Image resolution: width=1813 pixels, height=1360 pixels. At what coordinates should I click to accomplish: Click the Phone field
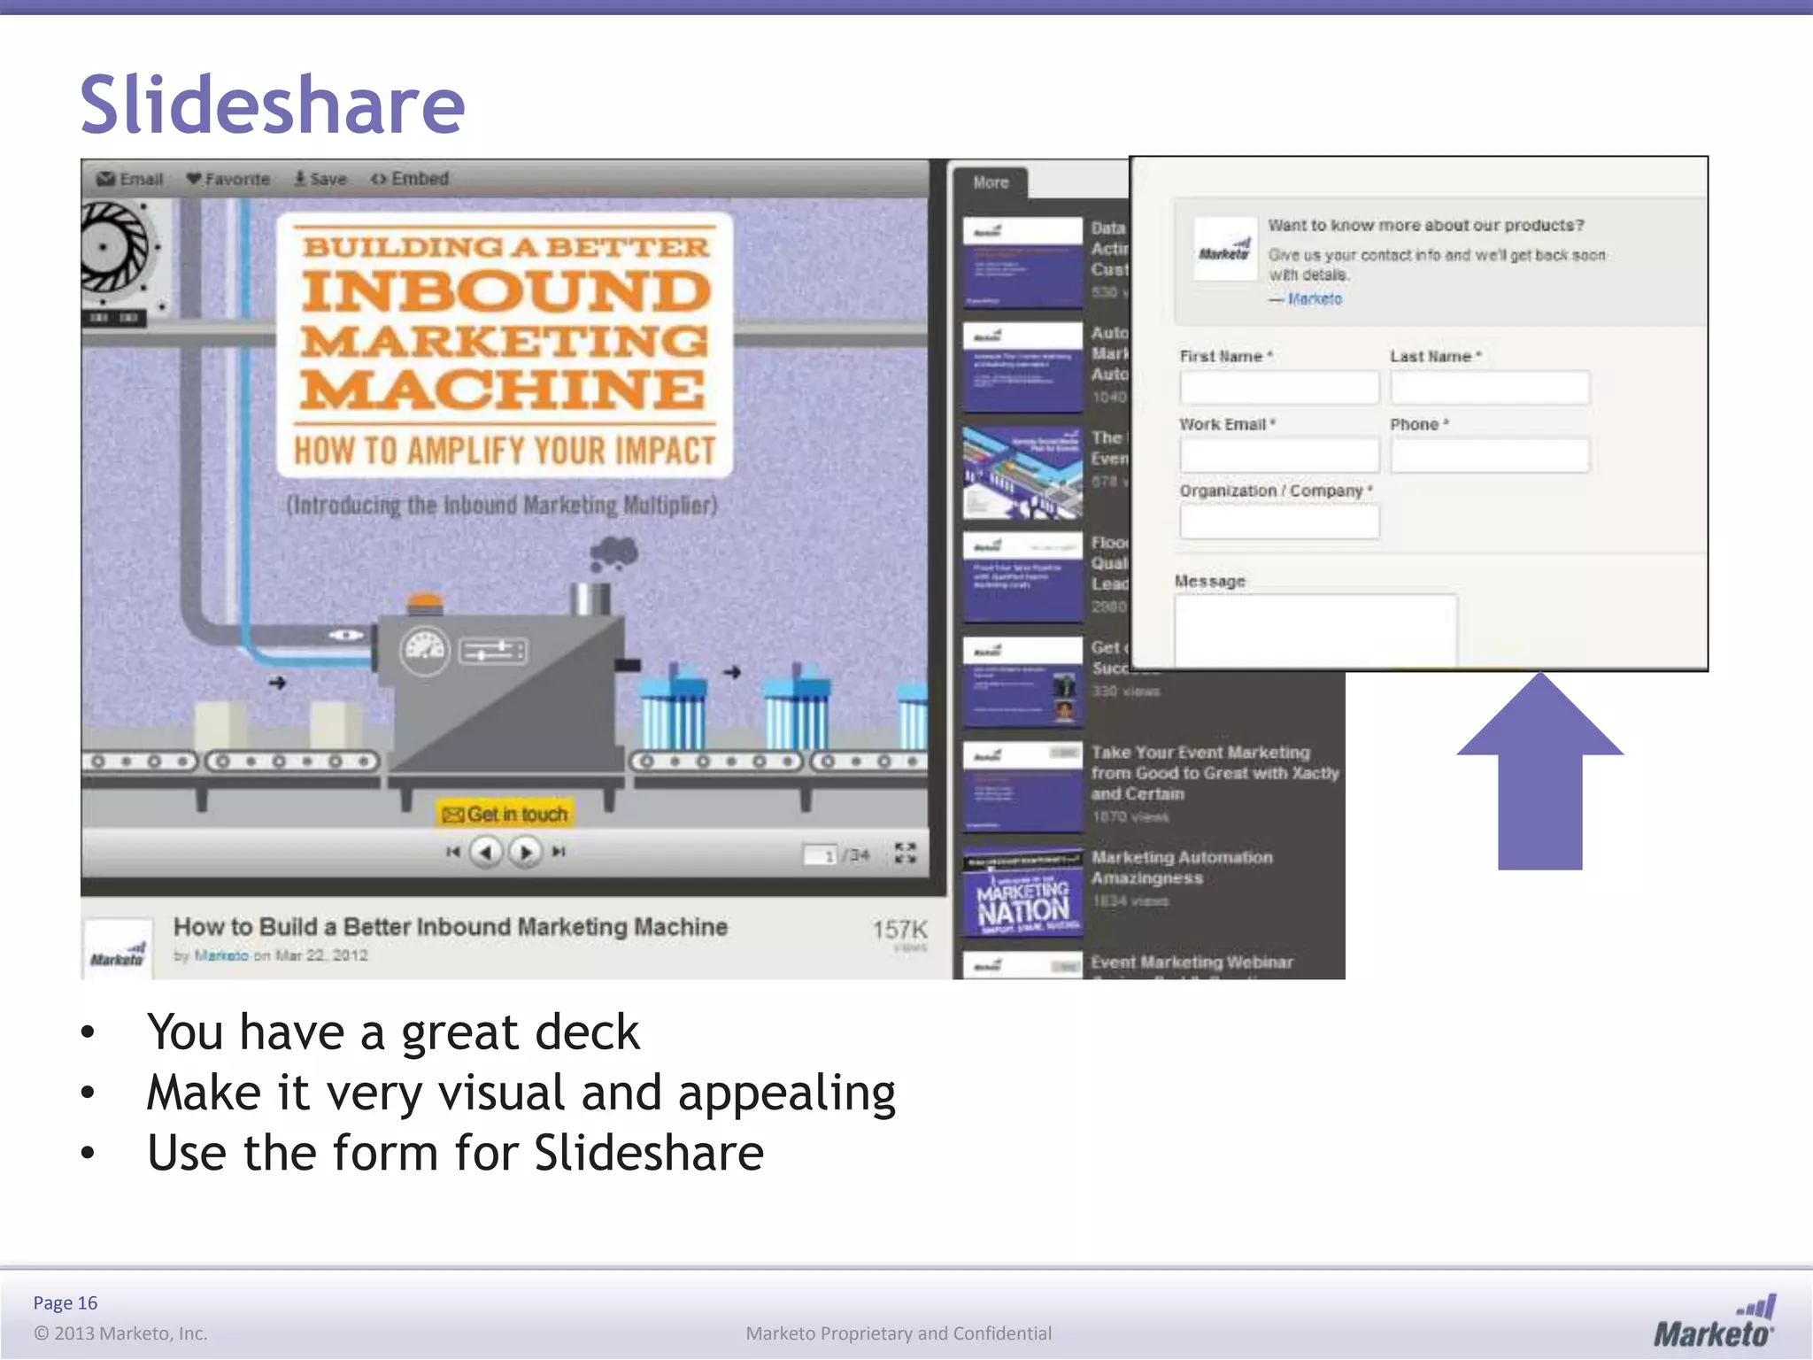pyautogui.click(x=1490, y=455)
